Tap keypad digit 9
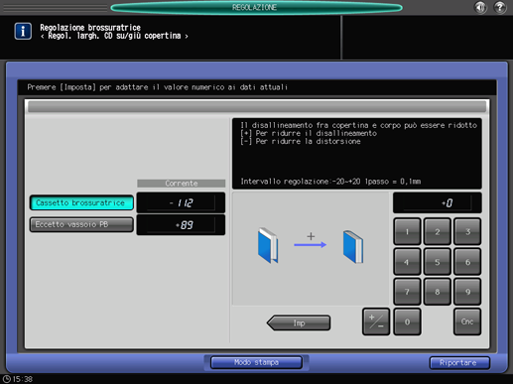This screenshot has height=384, width=513. 467,292
